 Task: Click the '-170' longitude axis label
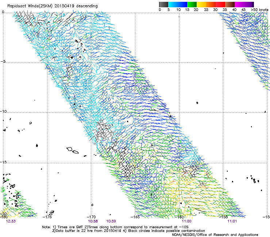pos(91,217)
